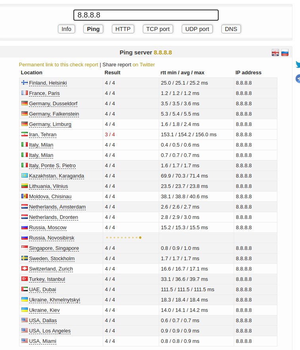The height and width of the screenshot is (350, 300).
Task: Click the flag beside Ukraine, Kiev
Action: (25, 310)
